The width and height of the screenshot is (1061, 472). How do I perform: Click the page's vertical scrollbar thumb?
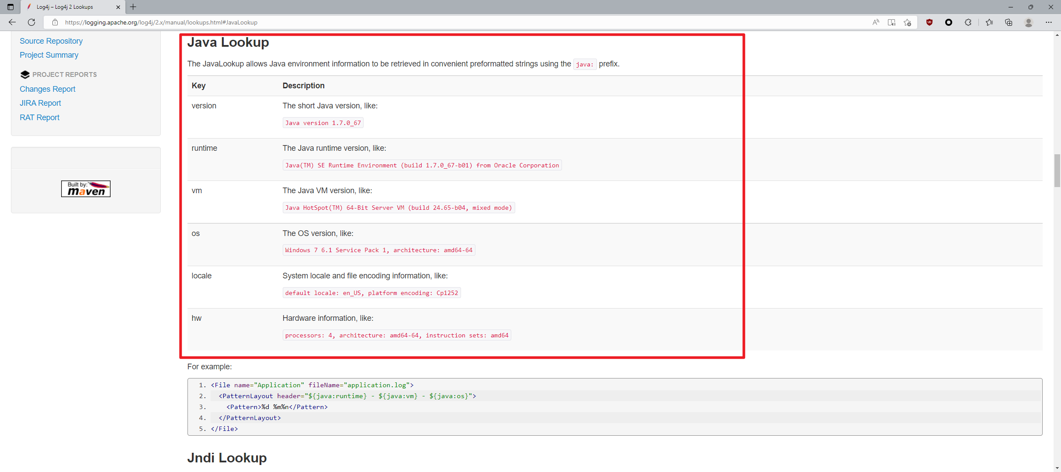point(1057,170)
